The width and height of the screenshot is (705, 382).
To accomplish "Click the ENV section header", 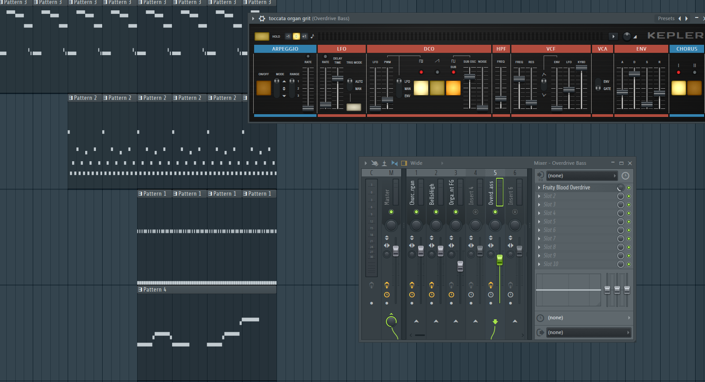I will coord(641,49).
